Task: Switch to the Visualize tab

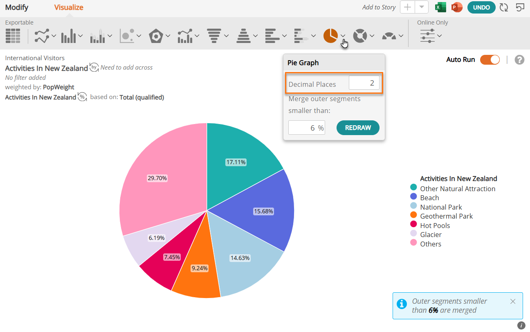Action: 69,7
